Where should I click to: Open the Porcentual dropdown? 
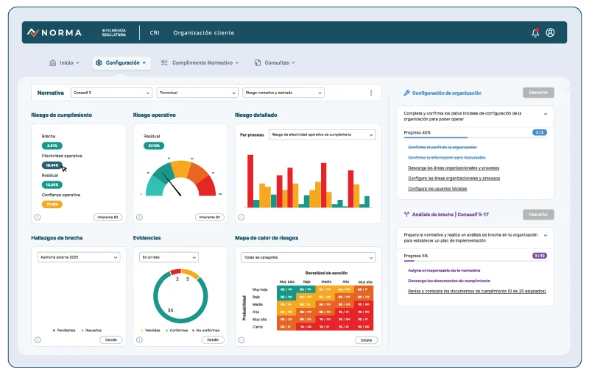pyautogui.click(x=197, y=93)
